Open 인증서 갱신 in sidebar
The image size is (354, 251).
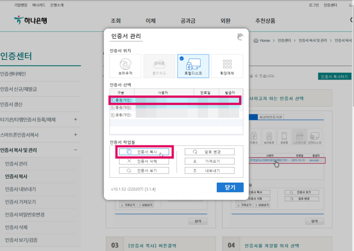(11, 105)
